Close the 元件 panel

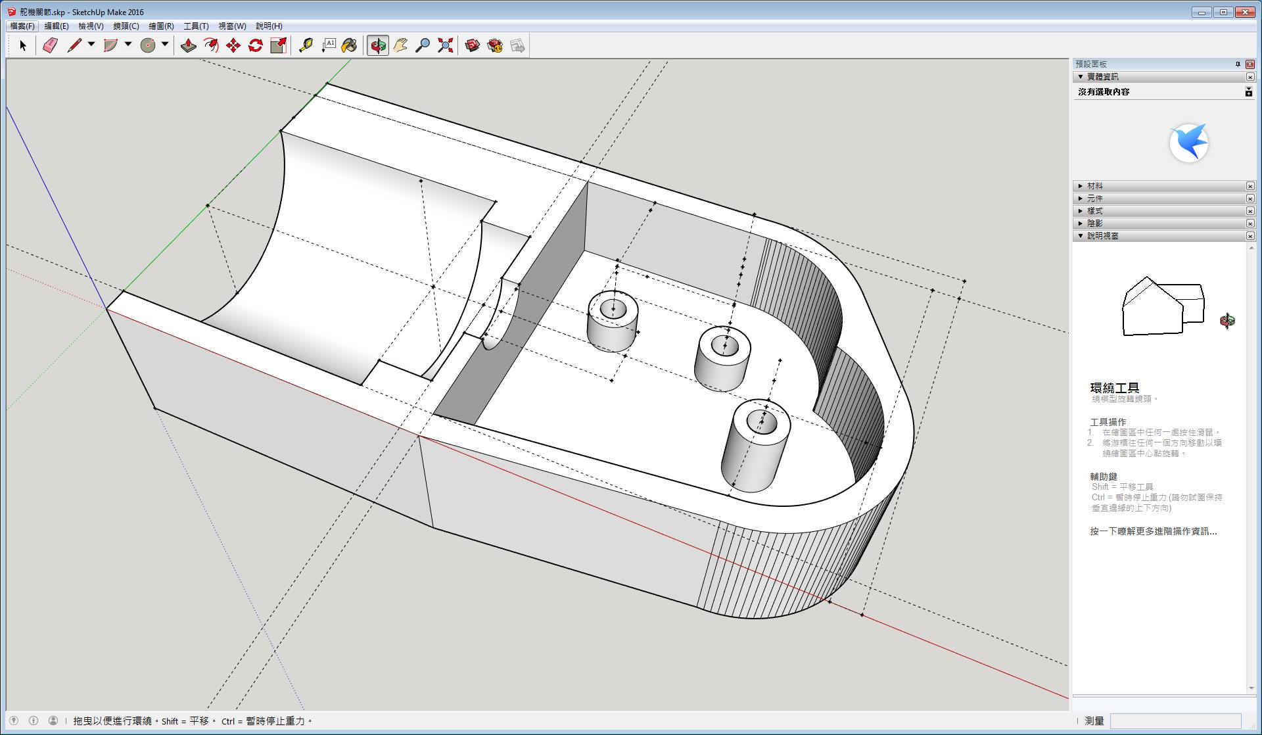point(1250,199)
